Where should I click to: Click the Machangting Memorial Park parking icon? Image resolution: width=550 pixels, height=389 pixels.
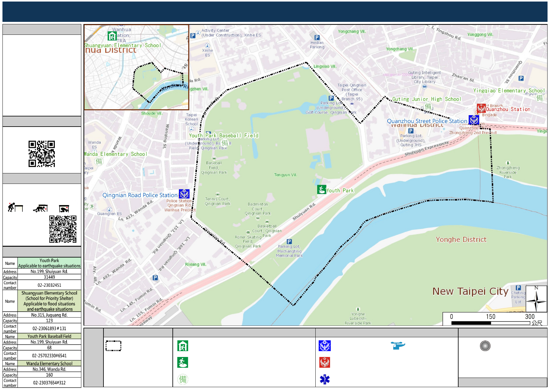click(289, 242)
